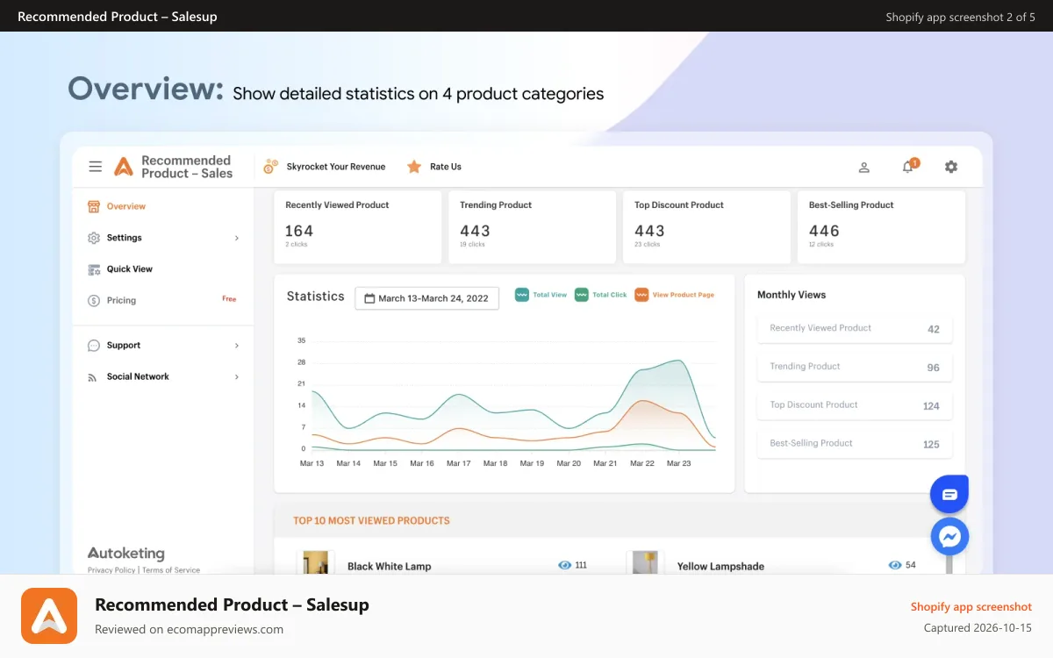Click the Monthly Views Recently Viewed Product row

(855, 329)
